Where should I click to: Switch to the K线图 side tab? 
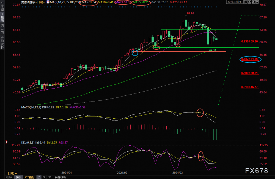2,18
